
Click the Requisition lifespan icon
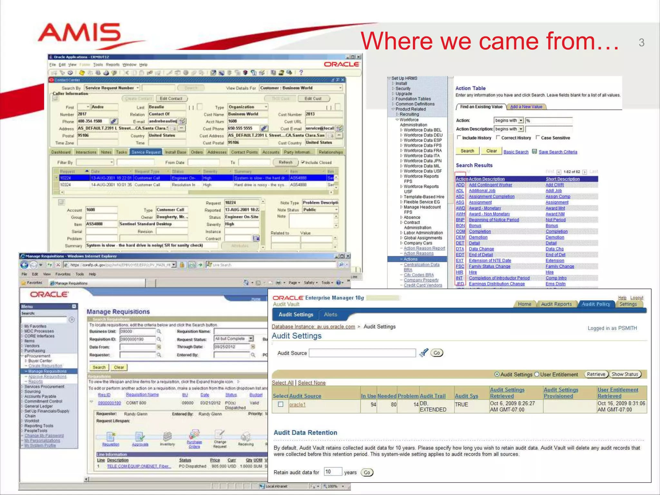(x=111, y=437)
